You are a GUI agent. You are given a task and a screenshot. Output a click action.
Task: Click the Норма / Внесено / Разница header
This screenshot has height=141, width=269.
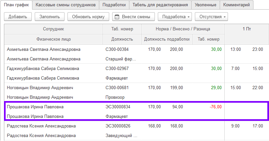tap(183, 29)
